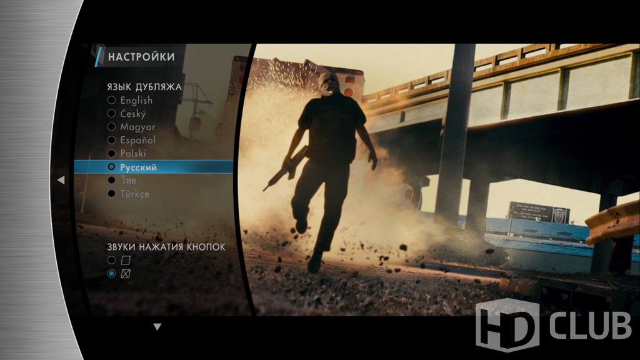
Task: Select radio button beside the crossed square icon
Action: tap(111, 274)
